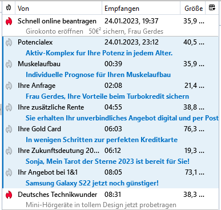Open the column picker icon
Screen dimensions: 221x210
coord(212,8)
